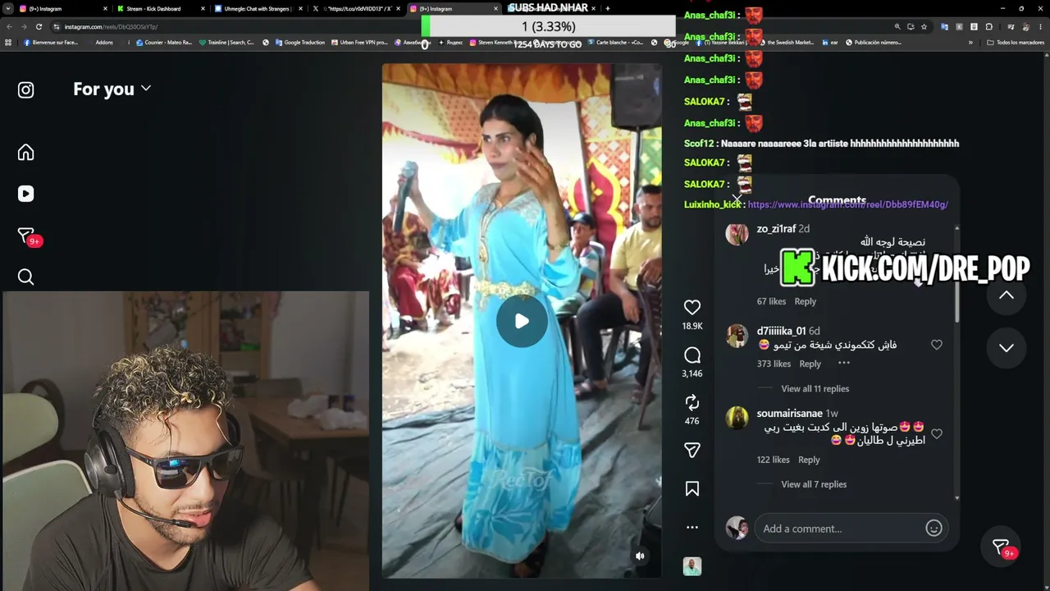Image resolution: width=1050 pixels, height=591 pixels.
Task: Open the Chrome three-dot menu
Action: 1040,26
